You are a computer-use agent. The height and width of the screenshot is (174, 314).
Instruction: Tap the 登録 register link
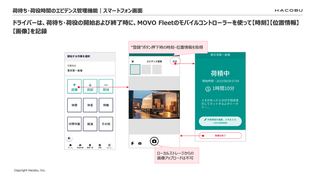(175, 61)
